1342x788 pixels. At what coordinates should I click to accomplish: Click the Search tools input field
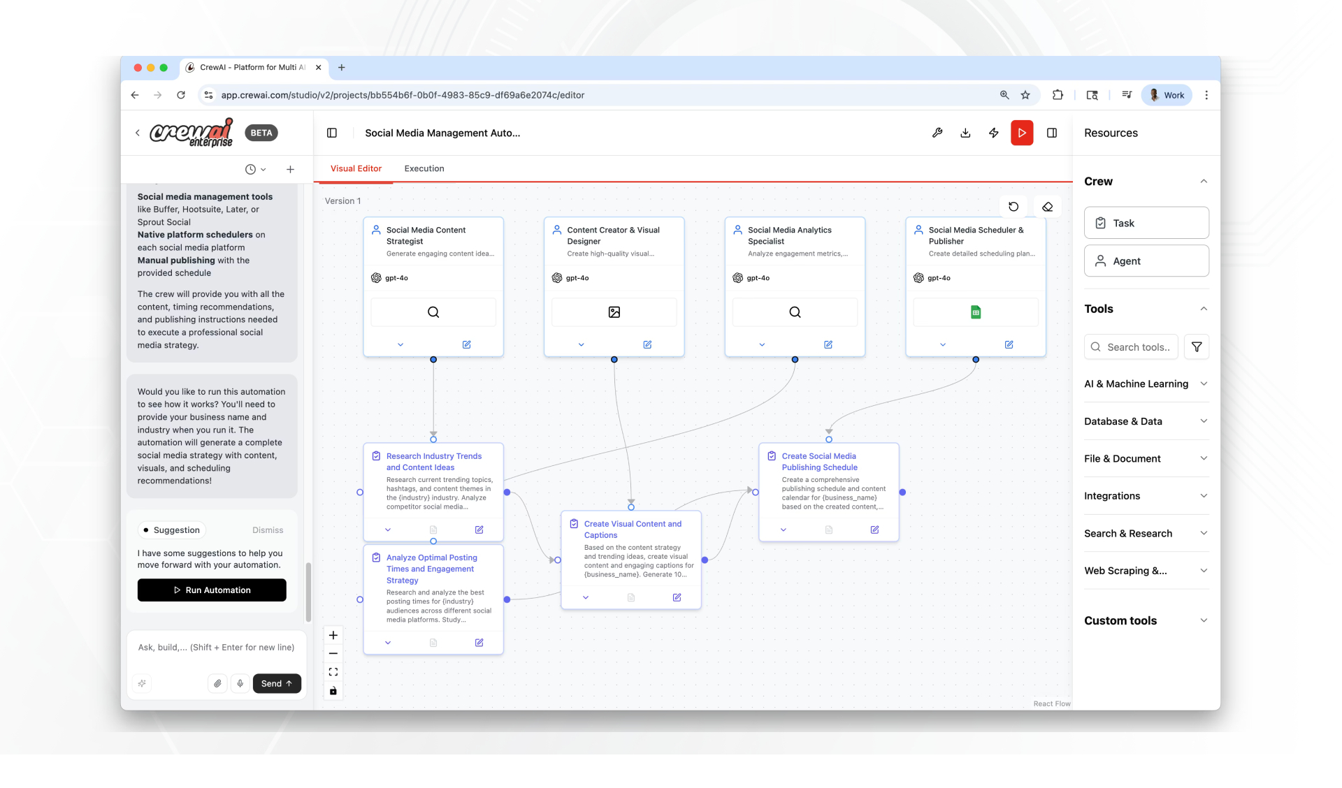1131,346
